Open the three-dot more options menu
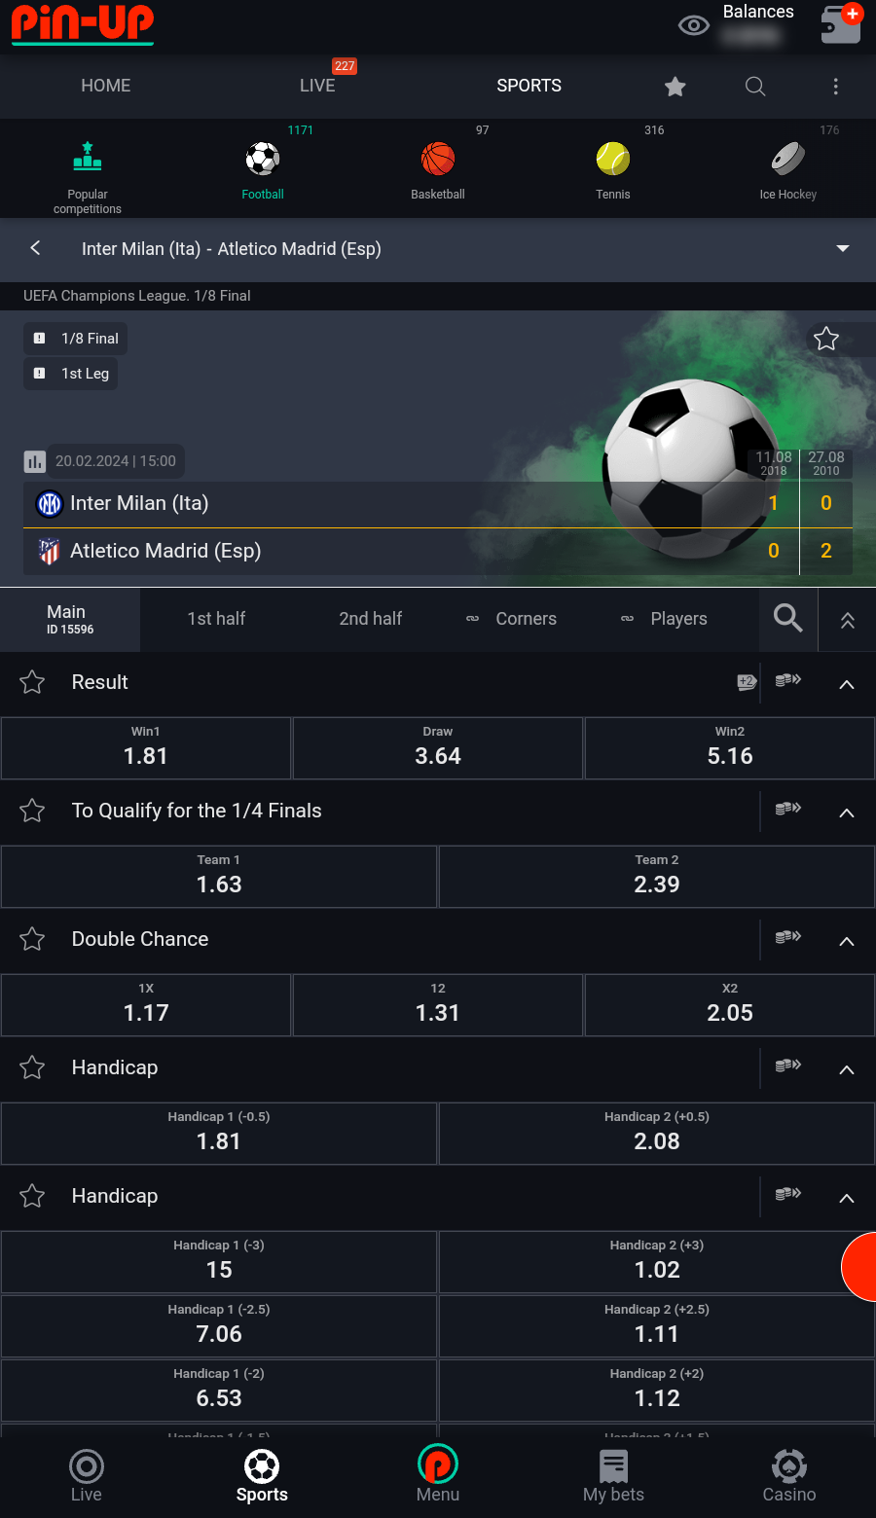The height and width of the screenshot is (1518, 876). point(835,87)
